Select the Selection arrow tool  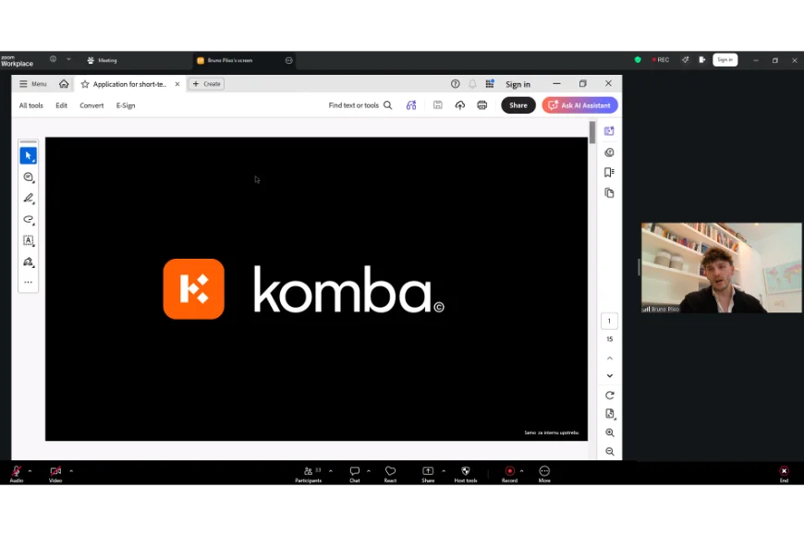coord(28,155)
